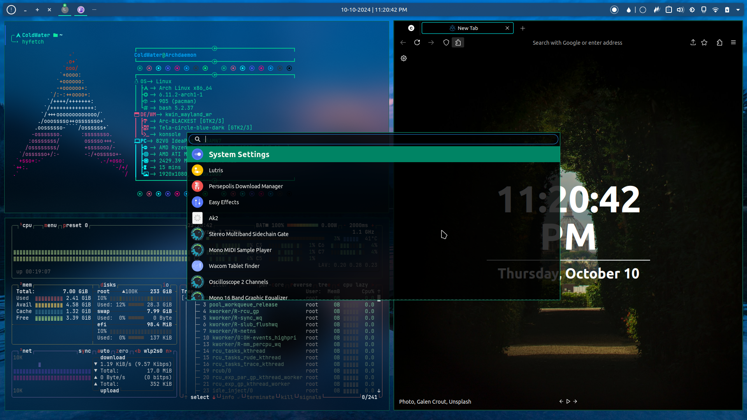Bookmark this page with the star icon
Viewport: 747px width, 420px height.
pos(704,43)
